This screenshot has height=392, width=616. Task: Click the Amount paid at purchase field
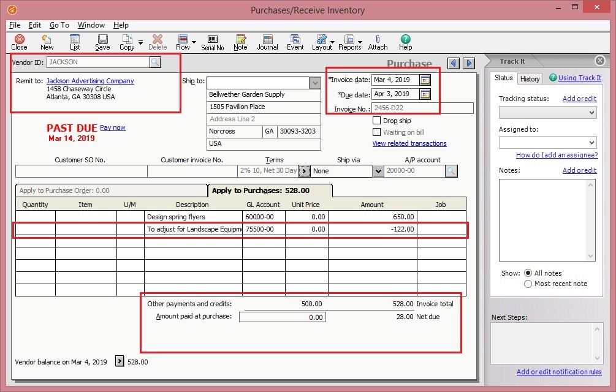point(282,317)
